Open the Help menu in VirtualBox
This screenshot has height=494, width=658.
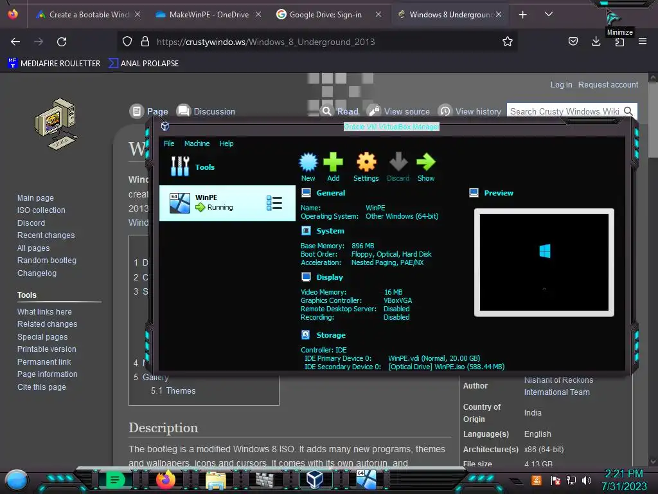click(x=227, y=143)
